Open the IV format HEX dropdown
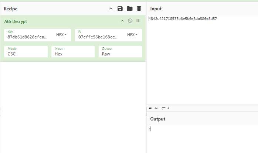Image resolution: width=258 pixels, height=153 pixels. [x=132, y=35]
